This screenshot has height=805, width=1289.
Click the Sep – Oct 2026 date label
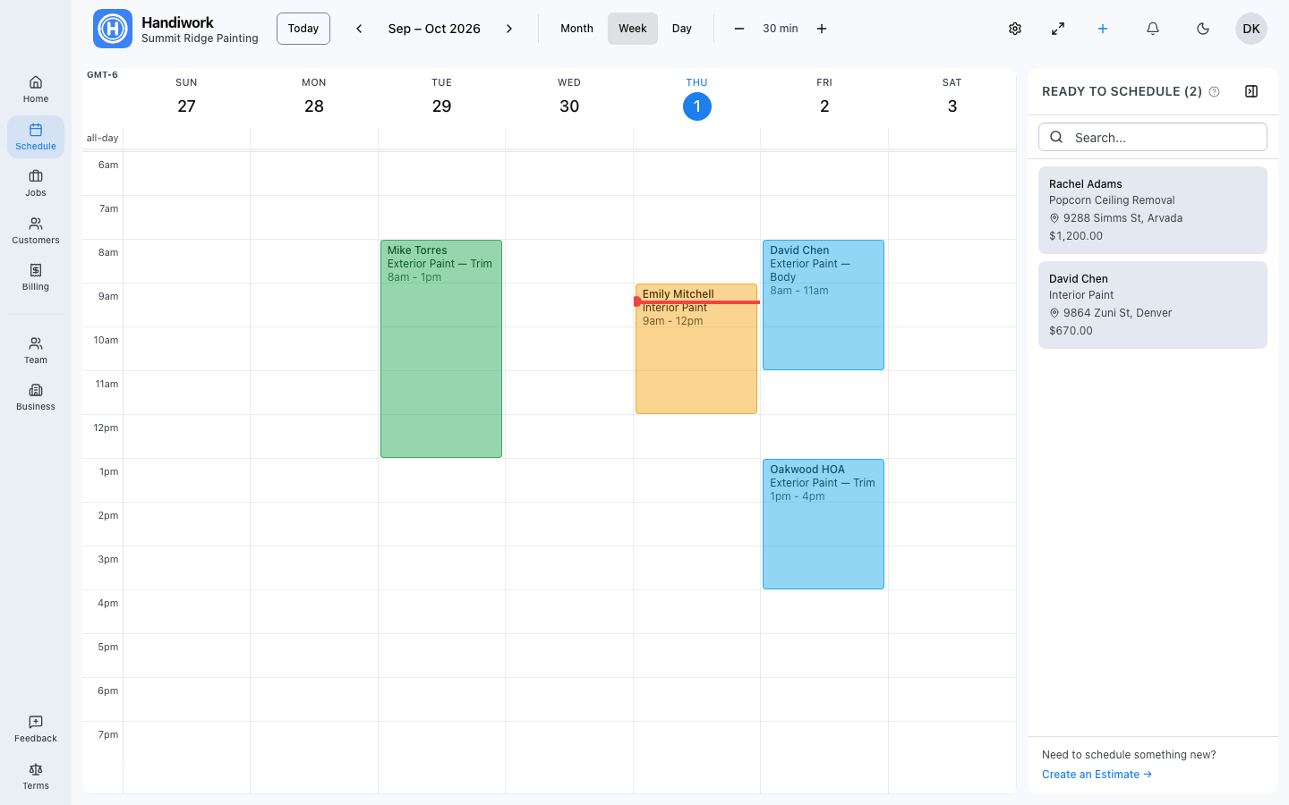click(x=434, y=29)
